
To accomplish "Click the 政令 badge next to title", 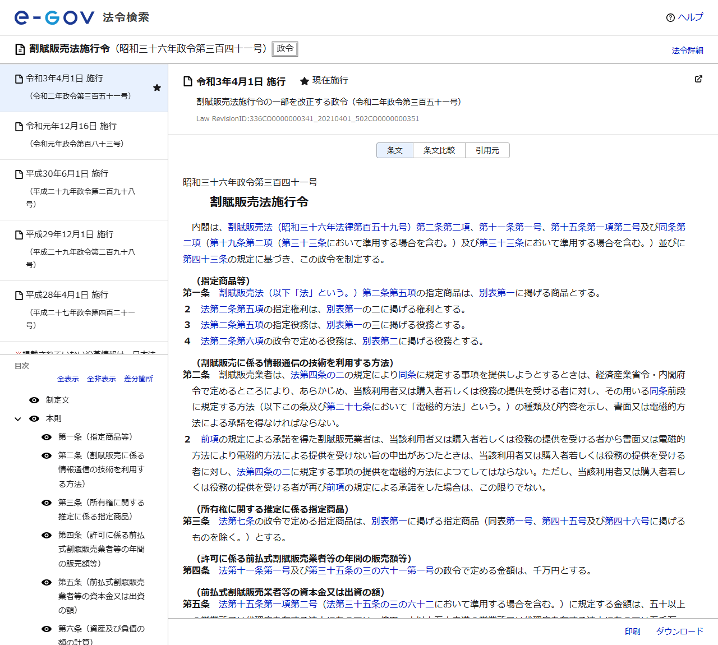I will coord(285,49).
